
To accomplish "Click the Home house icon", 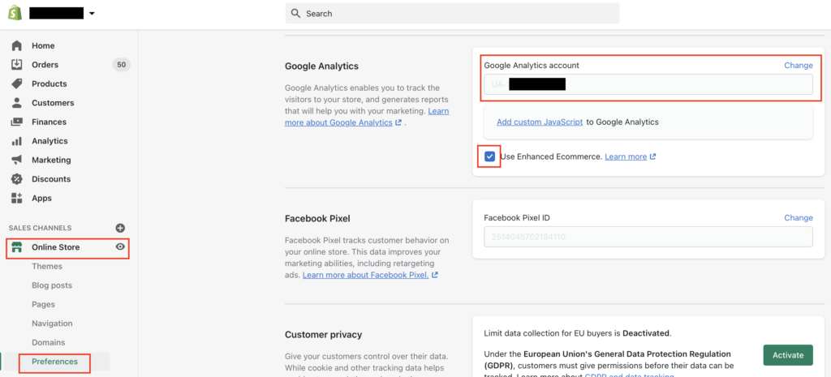I will point(17,45).
